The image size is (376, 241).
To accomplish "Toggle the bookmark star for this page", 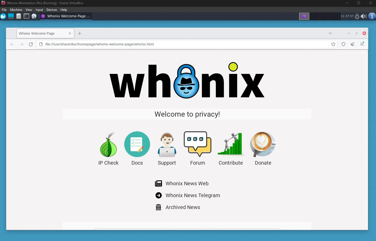I will (x=333, y=44).
